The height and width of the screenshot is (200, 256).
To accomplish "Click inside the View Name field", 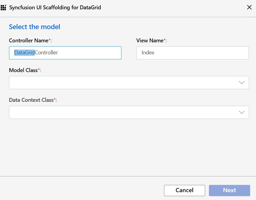I will coord(192,53).
